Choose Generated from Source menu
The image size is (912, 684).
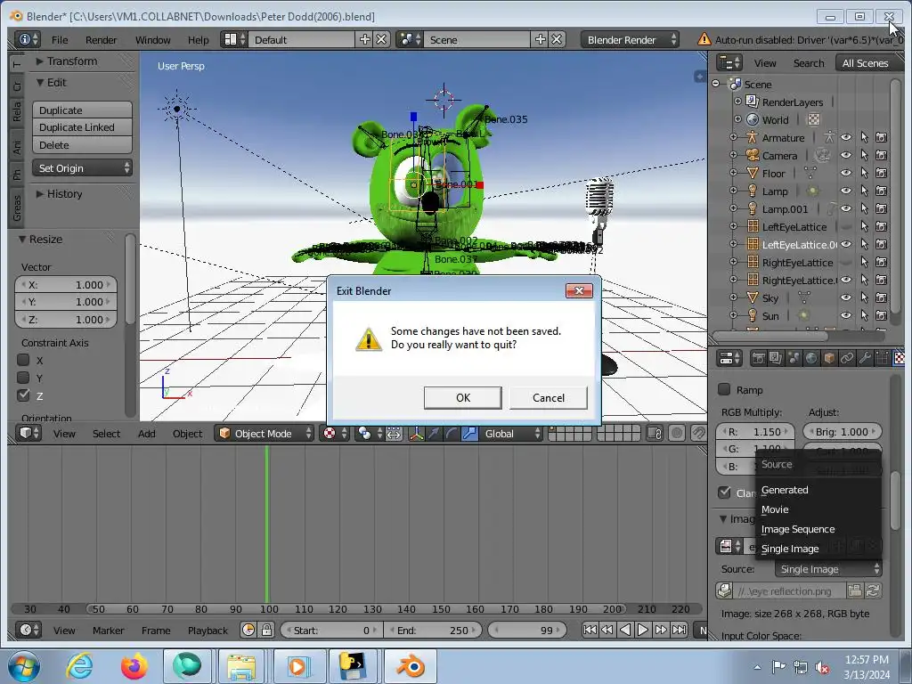(x=819, y=490)
